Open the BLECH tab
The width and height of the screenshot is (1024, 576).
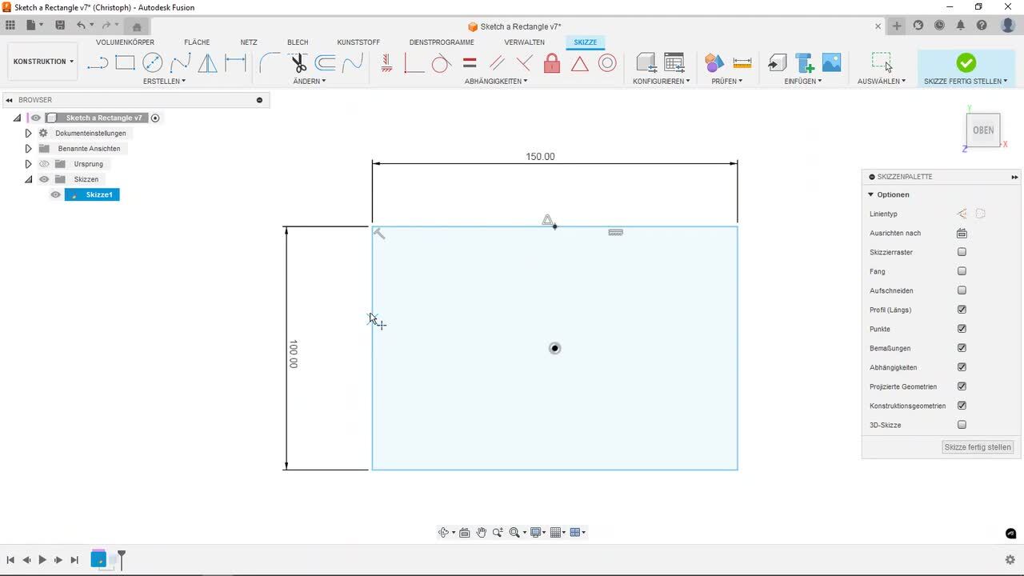coord(298,42)
